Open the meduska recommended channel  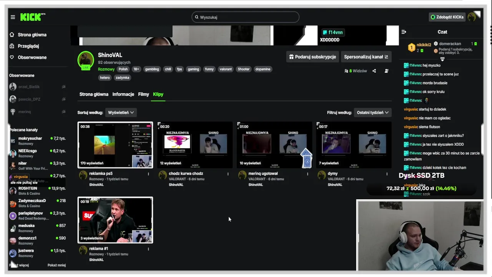38,228
